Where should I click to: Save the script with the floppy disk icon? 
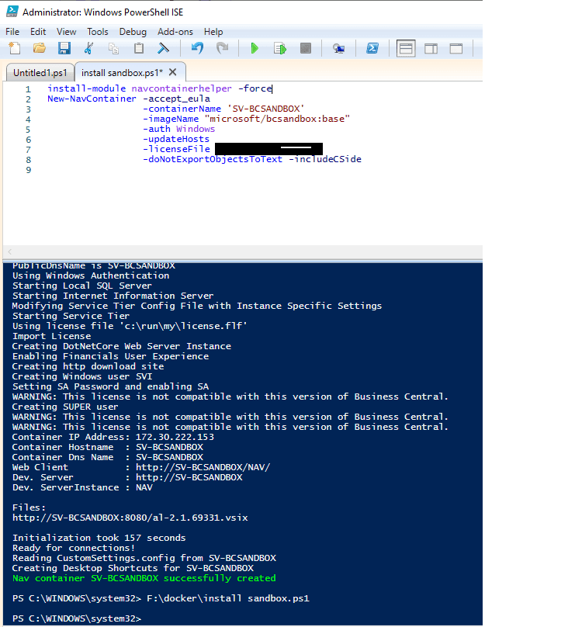point(64,48)
